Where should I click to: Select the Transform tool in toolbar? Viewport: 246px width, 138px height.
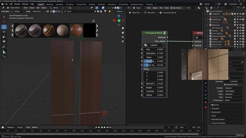(x=4, y=41)
